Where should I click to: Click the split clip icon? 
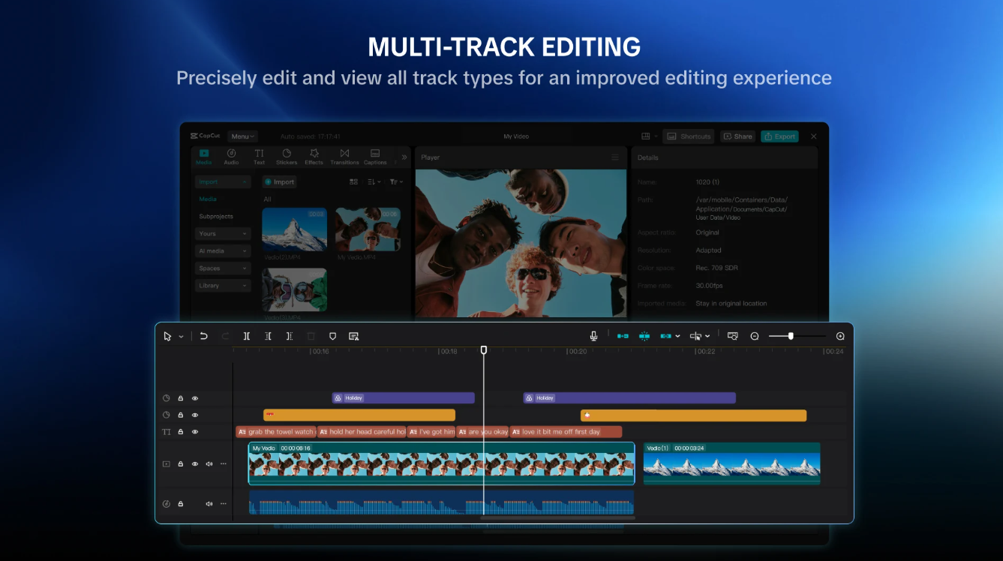pyautogui.click(x=247, y=336)
